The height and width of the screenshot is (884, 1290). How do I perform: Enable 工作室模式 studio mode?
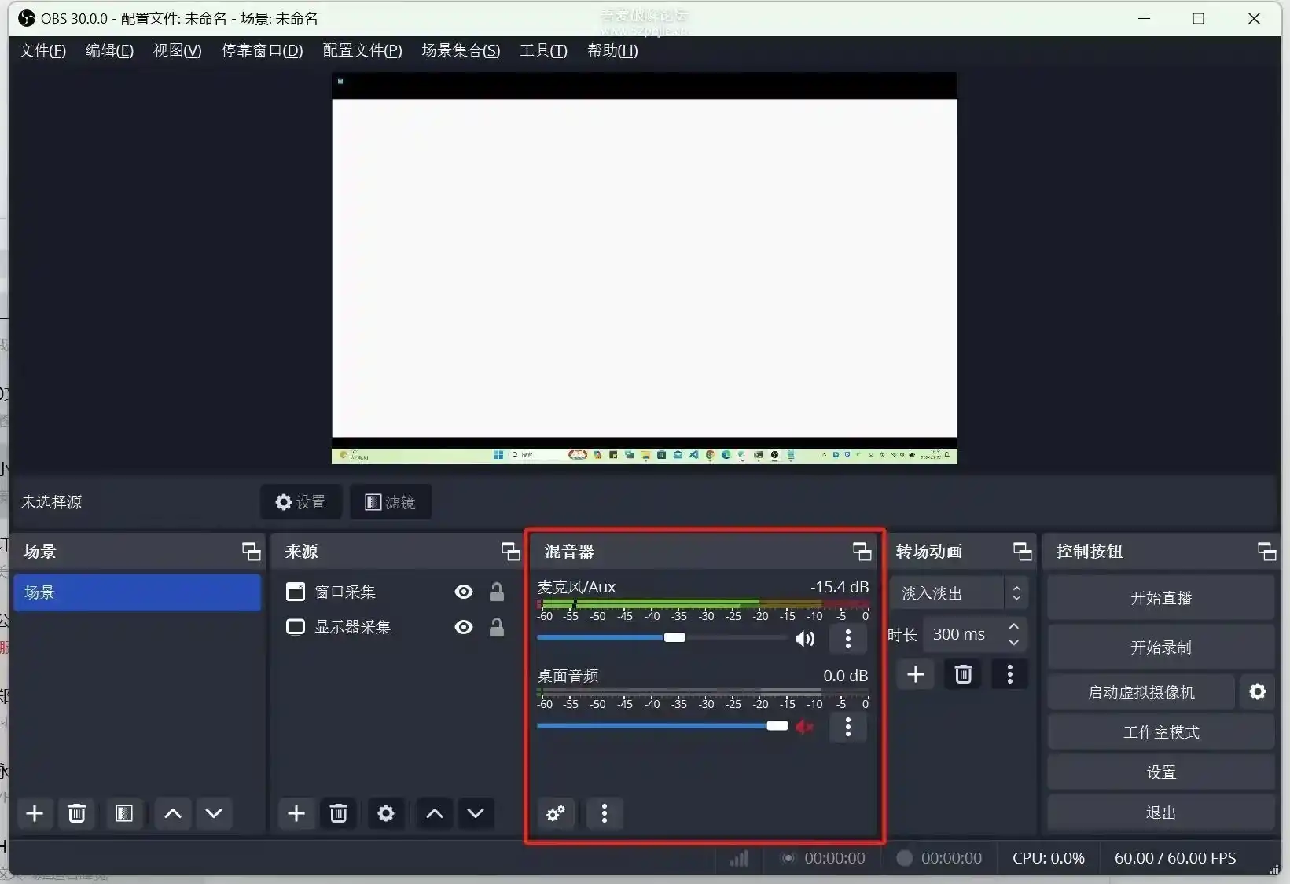coord(1160,732)
